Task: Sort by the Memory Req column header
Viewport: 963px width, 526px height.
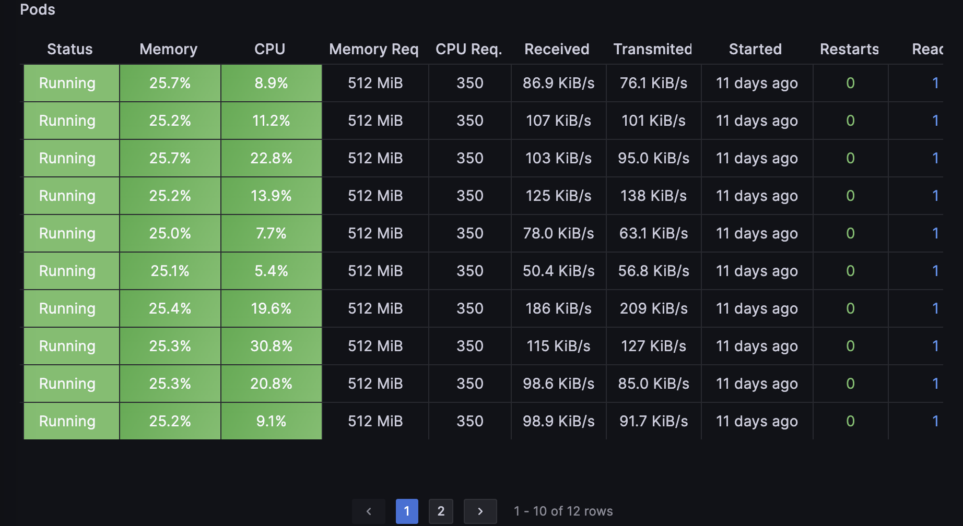Action: coord(373,49)
